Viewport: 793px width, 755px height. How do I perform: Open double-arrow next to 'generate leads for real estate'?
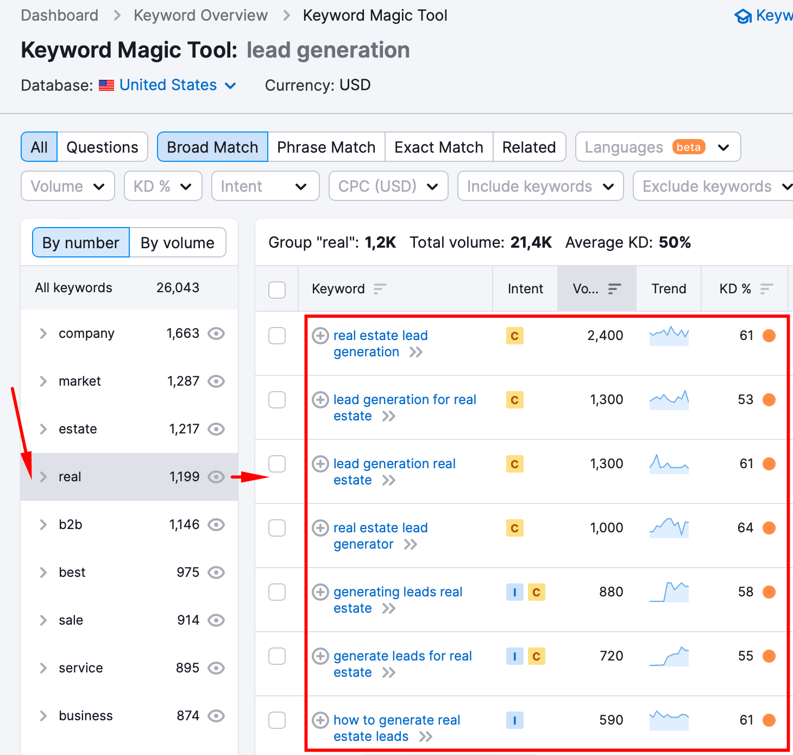[389, 673]
